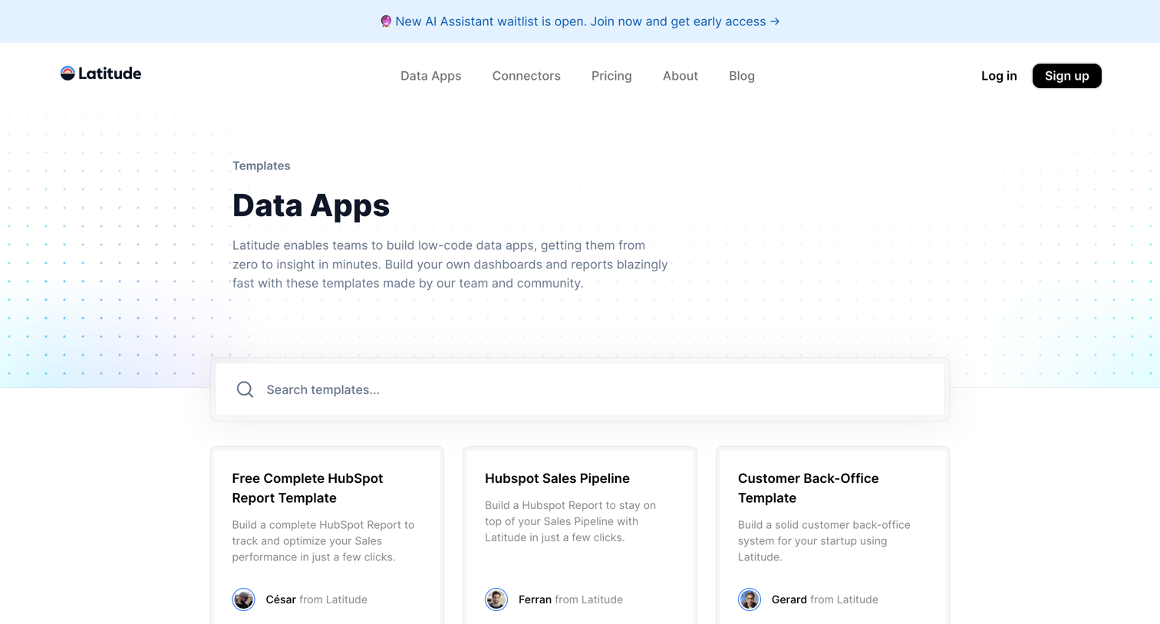
Task: Click 'Build a solid customer back-office' description
Action: [x=824, y=541]
